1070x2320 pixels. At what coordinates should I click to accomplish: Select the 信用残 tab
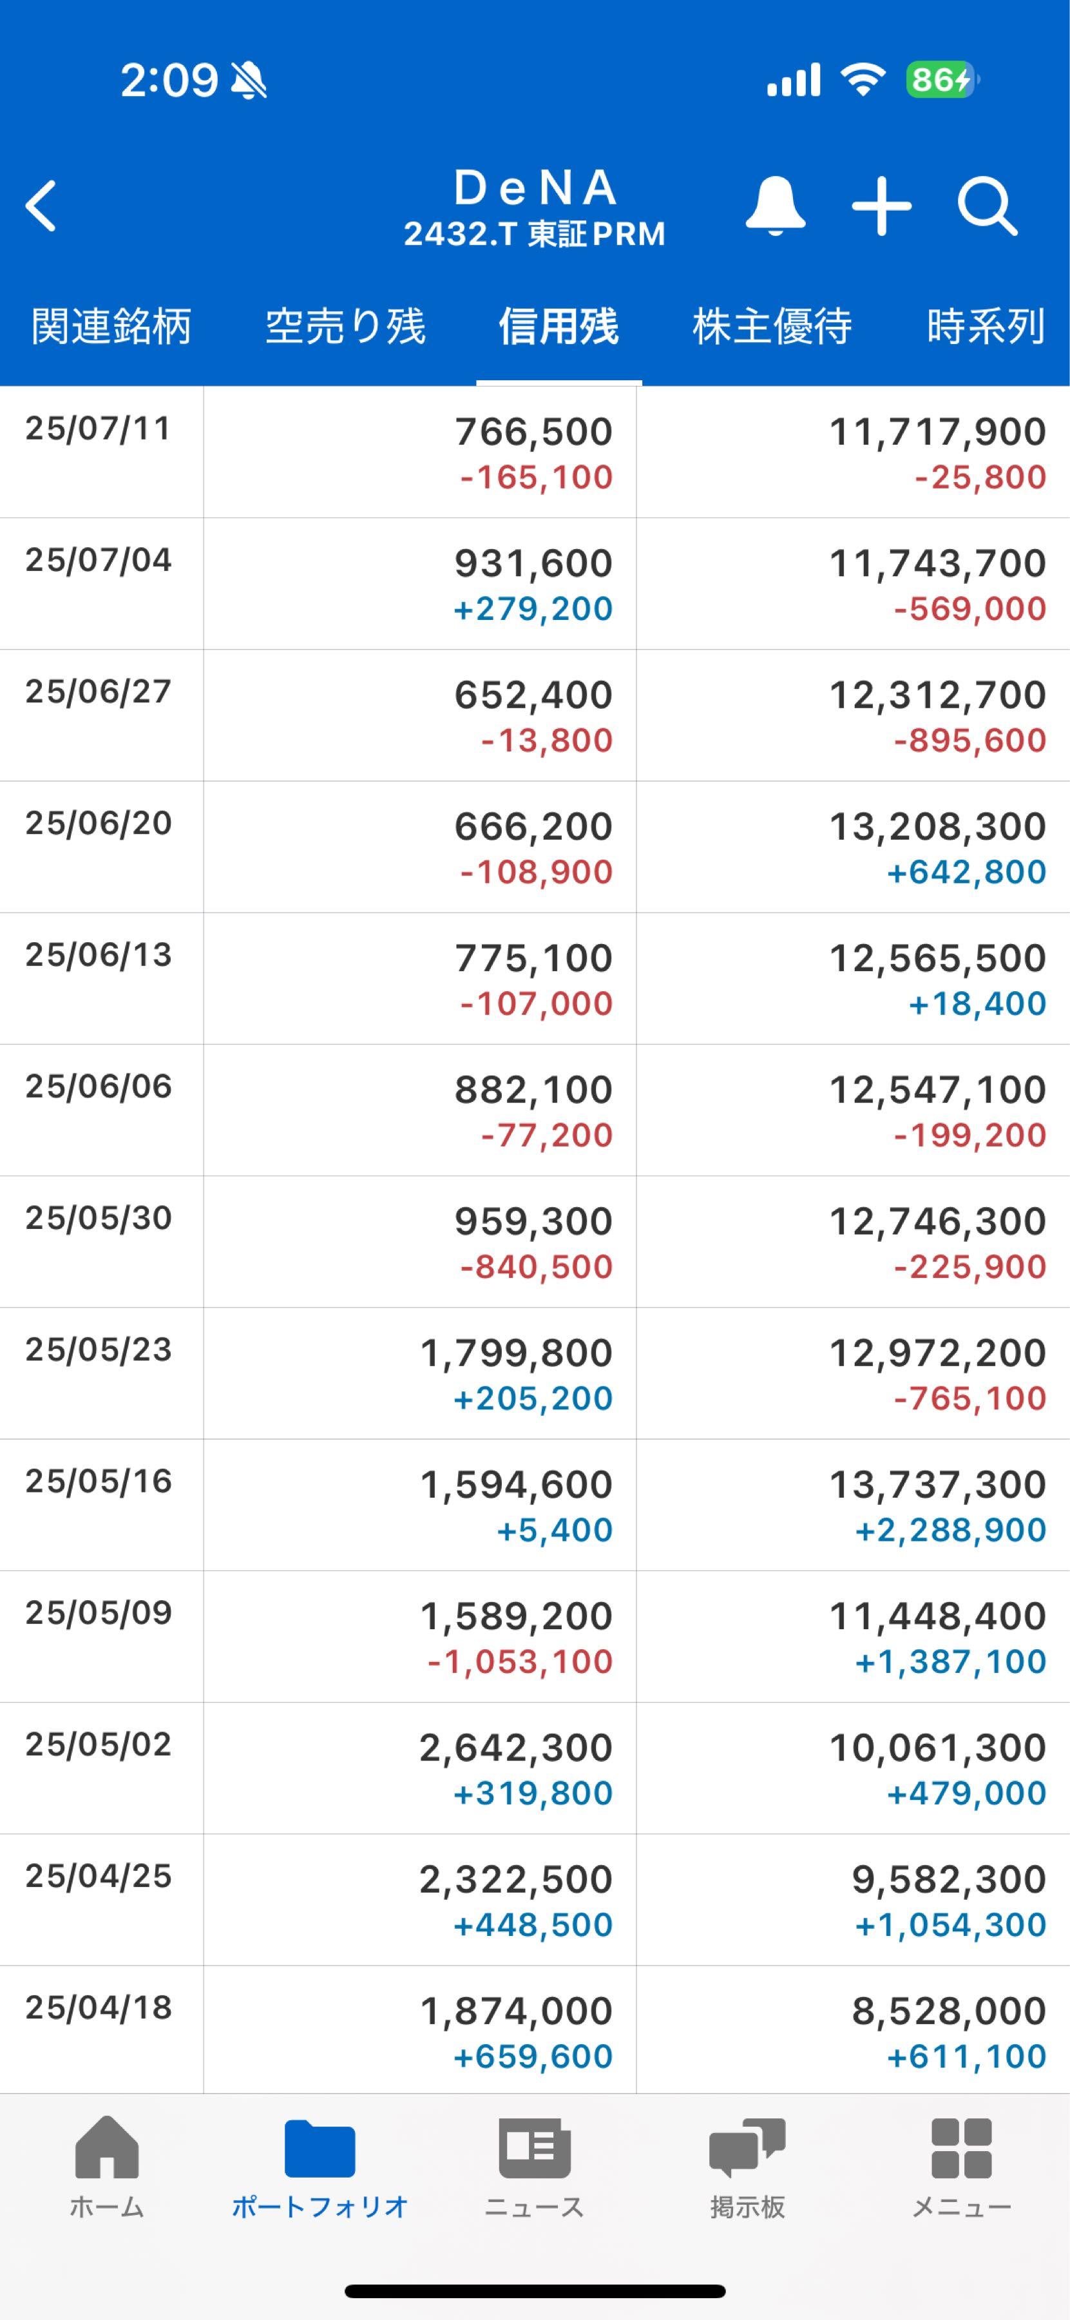[559, 326]
